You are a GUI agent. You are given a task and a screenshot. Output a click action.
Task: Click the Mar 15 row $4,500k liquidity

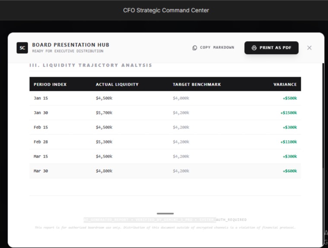104,157
